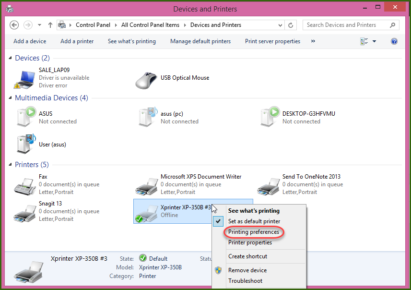The height and width of the screenshot is (290, 411).
Task: Collapse the Printers (5) group
Action: pyautogui.click(x=10, y=164)
